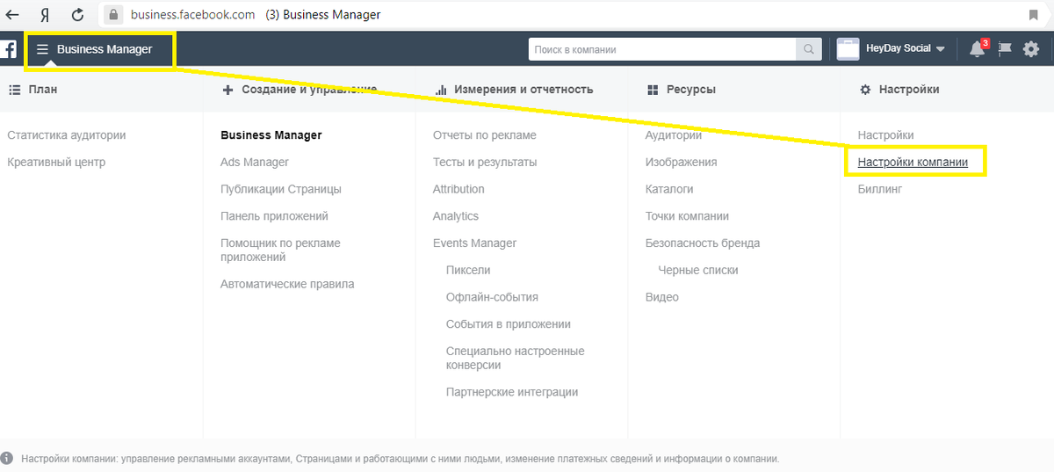Click the flag pages icon
This screenshot has height=472, width=1054.
1006,49
